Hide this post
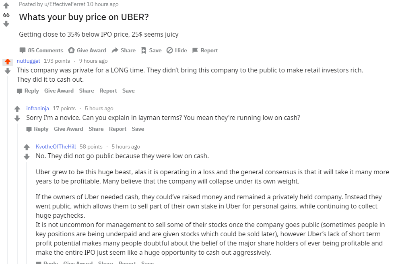Image resolution: width=398 pixels, height=264 pixels. click(177, 50)
